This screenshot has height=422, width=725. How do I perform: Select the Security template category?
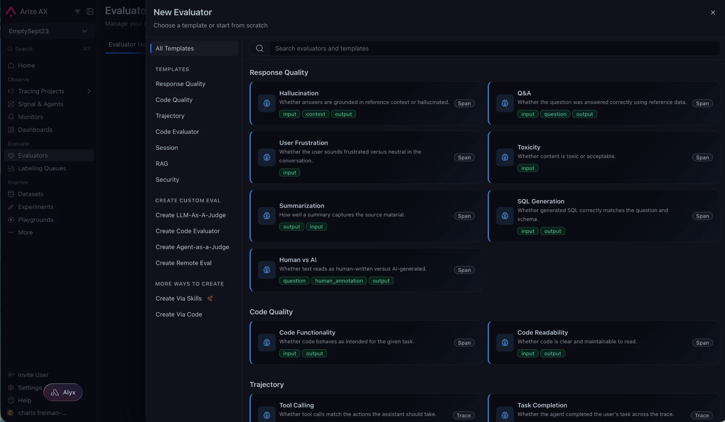167,179
